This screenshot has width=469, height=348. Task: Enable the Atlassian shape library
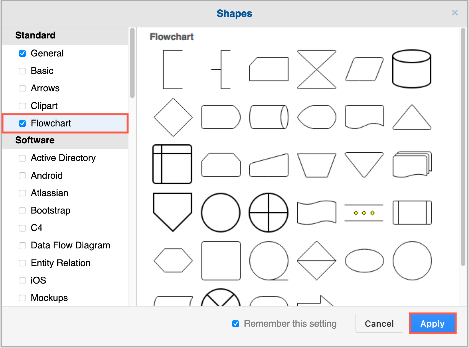[x=22, y=193]
